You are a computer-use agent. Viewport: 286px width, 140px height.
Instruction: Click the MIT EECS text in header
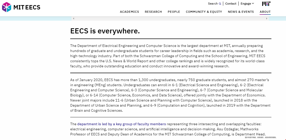click(27, 7)
